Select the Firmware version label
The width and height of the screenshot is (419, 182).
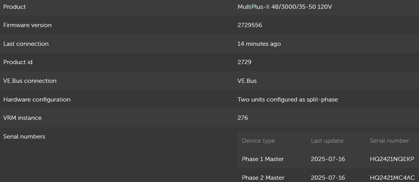point(27,25)
